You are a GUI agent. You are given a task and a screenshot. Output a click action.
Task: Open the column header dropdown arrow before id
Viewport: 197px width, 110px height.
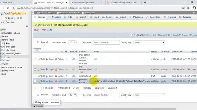pyautogui.click(x=62, y=52)
